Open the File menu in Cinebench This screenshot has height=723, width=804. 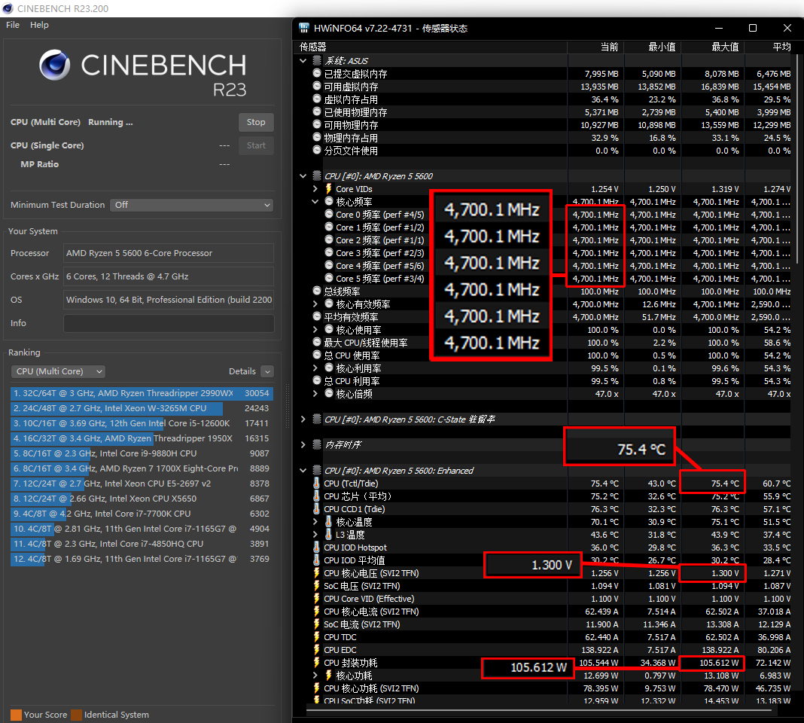pos(13,25)
